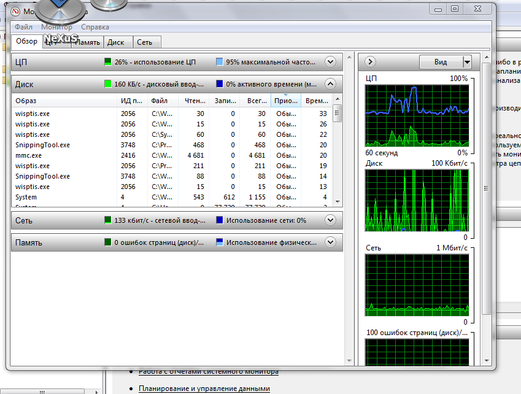
Task: Expand the Сеть section chevron
Action: tap(330, 220)
